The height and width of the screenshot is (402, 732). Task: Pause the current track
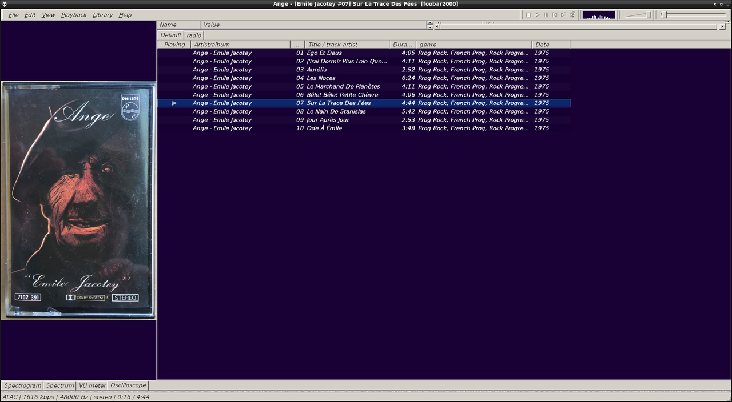coord(546,15)
